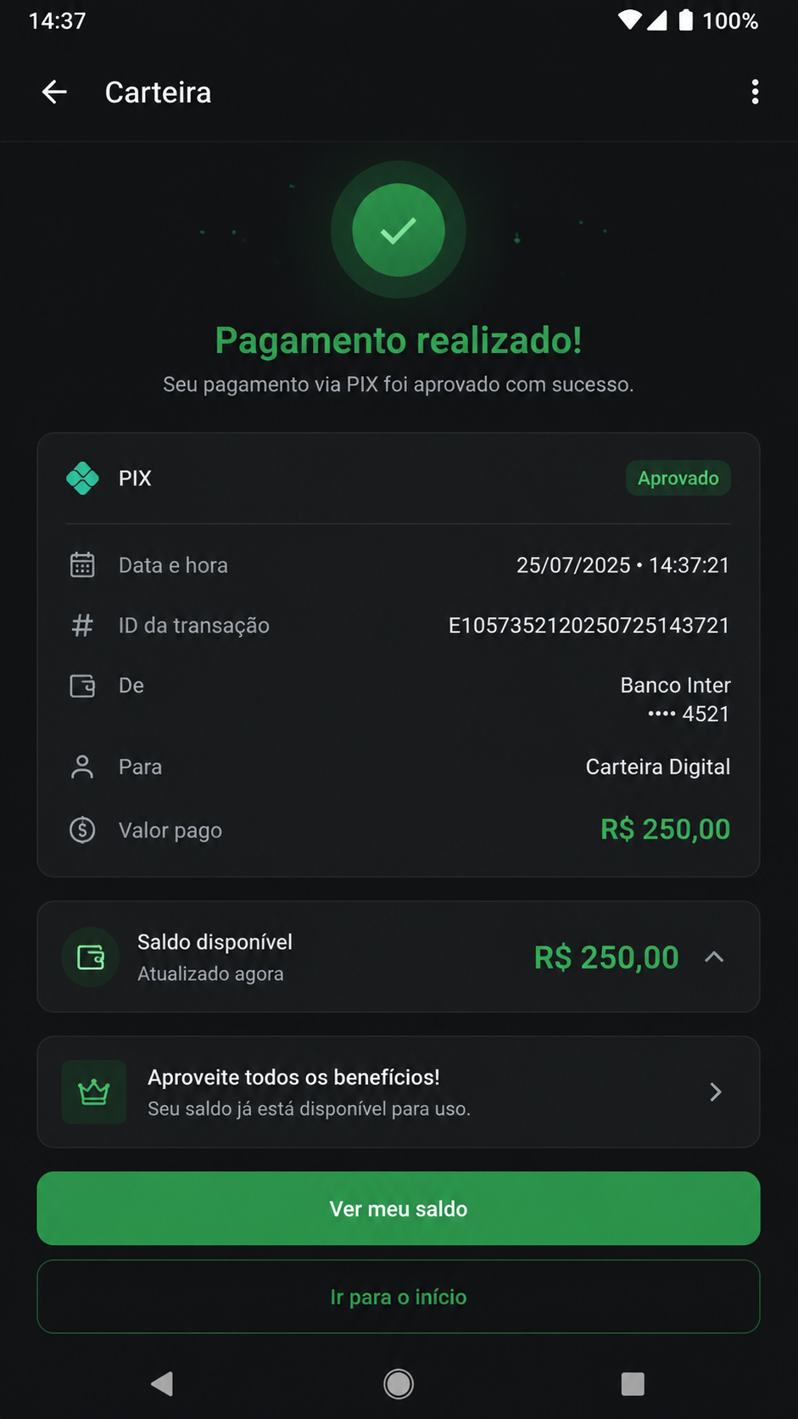Tap the crown icon in benefits card

(94, 1092)
